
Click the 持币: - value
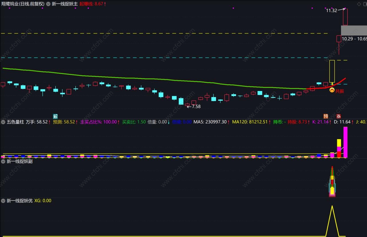point(279,122)
